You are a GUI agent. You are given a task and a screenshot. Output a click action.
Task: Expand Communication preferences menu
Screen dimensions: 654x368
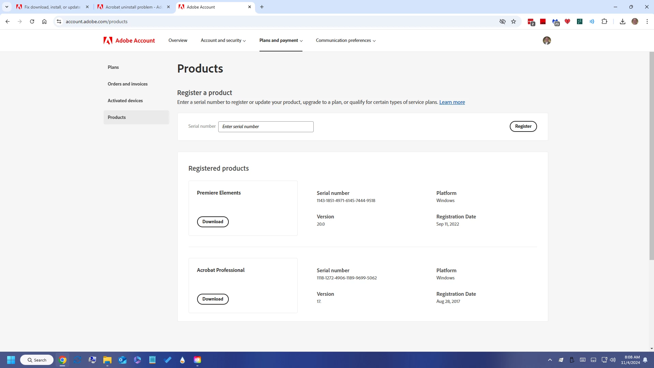pyautogui.click(x=346, y=40)
